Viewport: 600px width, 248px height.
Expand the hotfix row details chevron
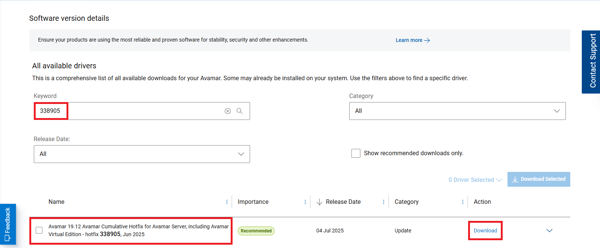549,231
